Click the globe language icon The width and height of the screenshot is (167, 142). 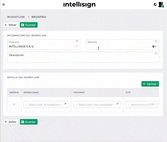pyautogui.click(x=155, y=4)
